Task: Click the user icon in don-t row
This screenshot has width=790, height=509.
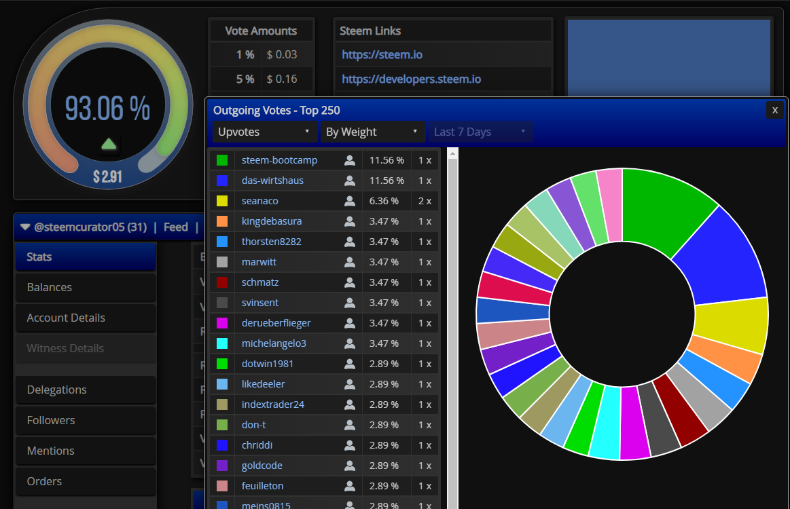Action: pos(350,425)
